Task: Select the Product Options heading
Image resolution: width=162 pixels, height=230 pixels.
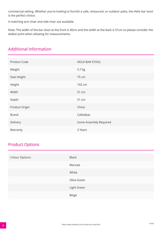Action: (24, 144)
